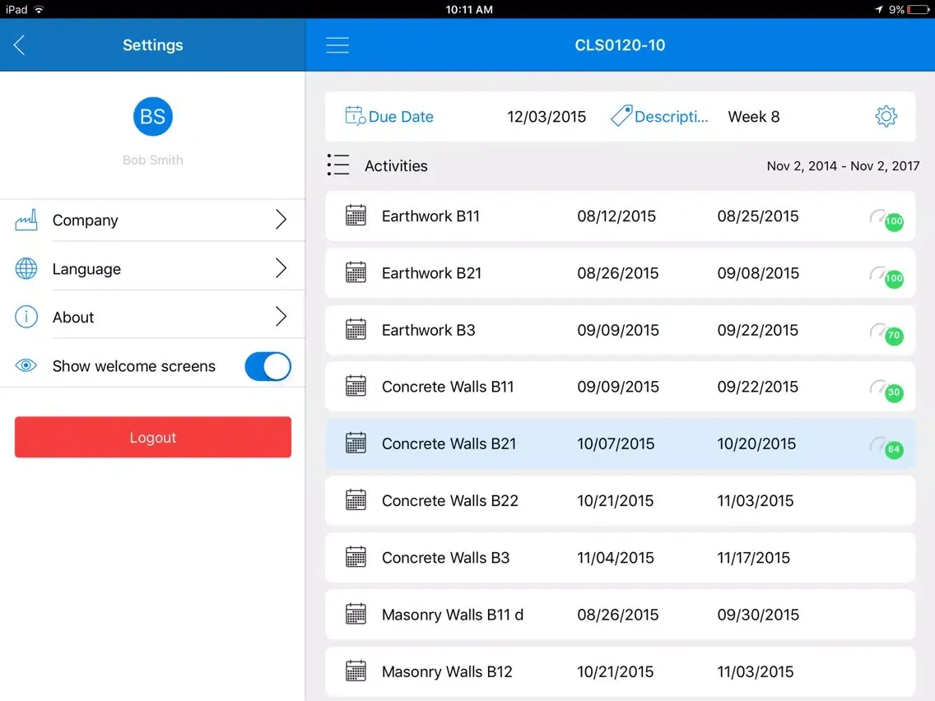
Task: Tap the 10:11 AM clock in status bar
Action: coord(468,10)
